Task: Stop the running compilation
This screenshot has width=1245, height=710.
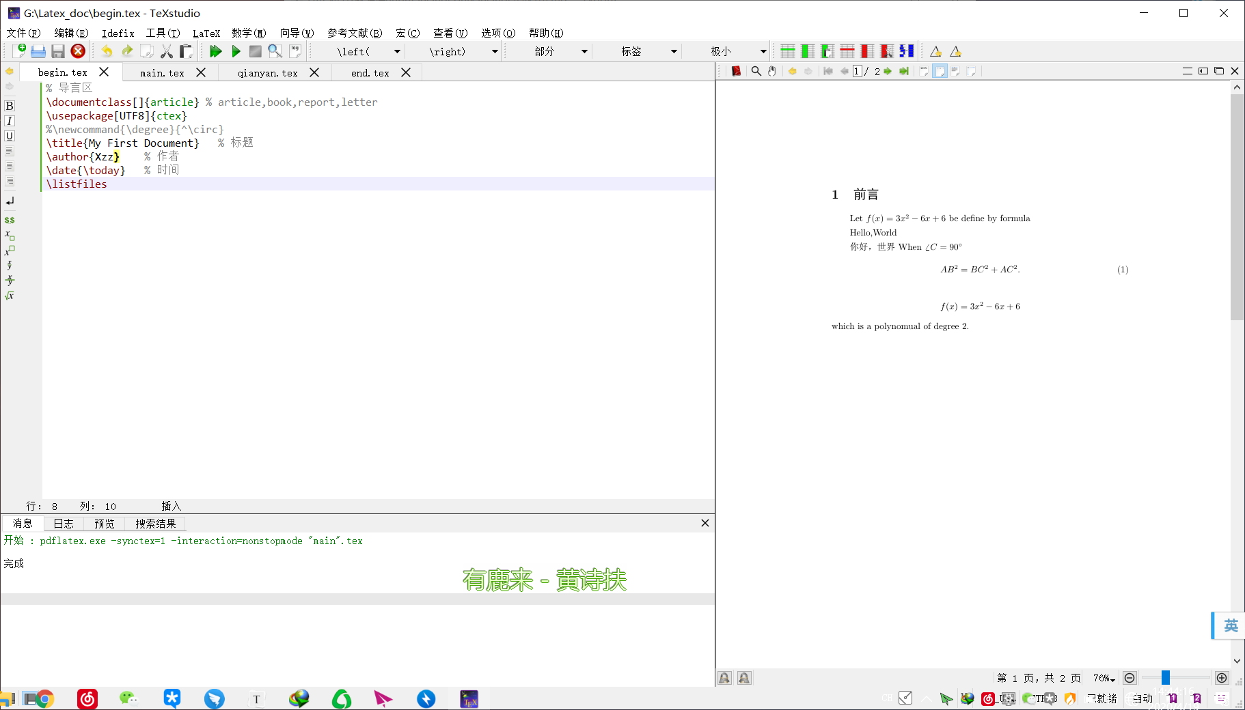Action: (x=256, y=51)
